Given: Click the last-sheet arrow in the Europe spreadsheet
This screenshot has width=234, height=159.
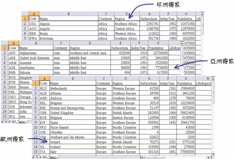Looking at the screenshot, I should coord(44,157).
